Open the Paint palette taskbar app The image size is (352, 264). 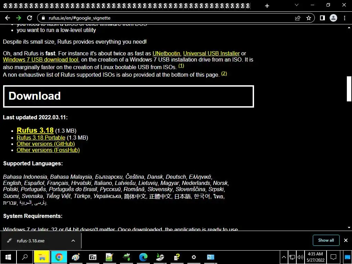pyautogui.click(x=76, y=257)
